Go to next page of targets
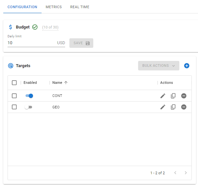Screen dimensions: 198x187 [186, 173]
